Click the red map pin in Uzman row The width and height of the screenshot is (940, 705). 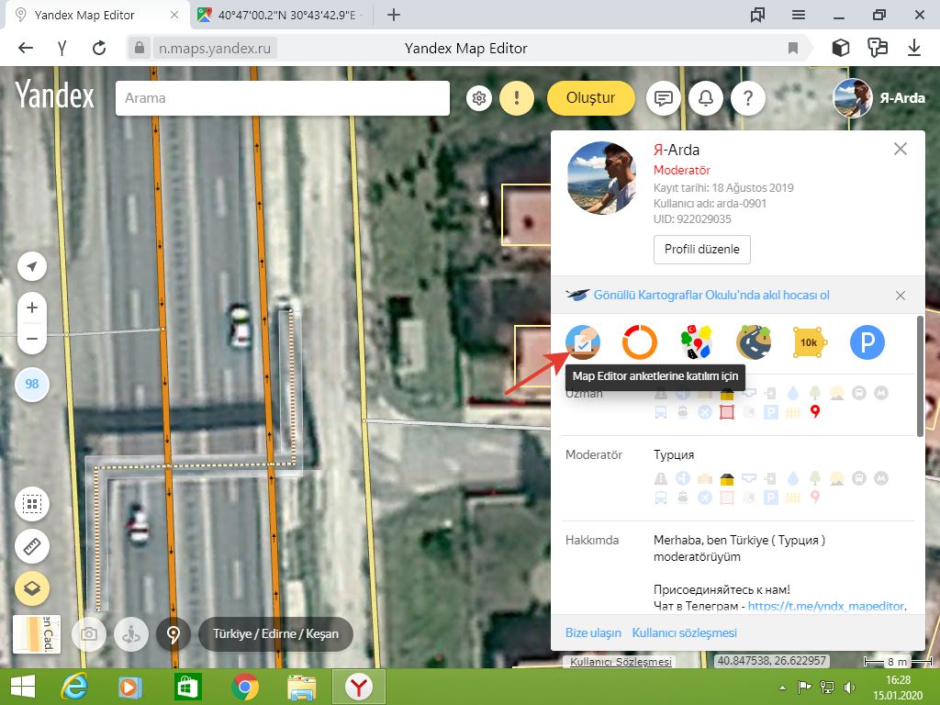pos(815,412)
